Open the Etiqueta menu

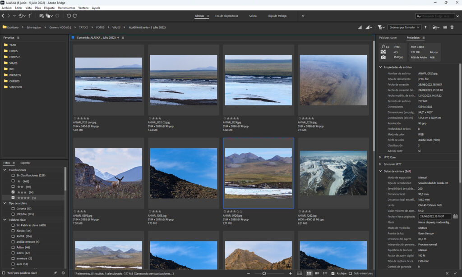(x=49, y=8)
